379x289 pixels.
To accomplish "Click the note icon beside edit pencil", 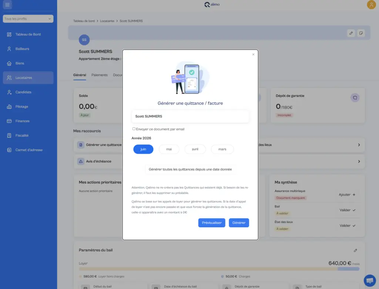I will 361,33.
